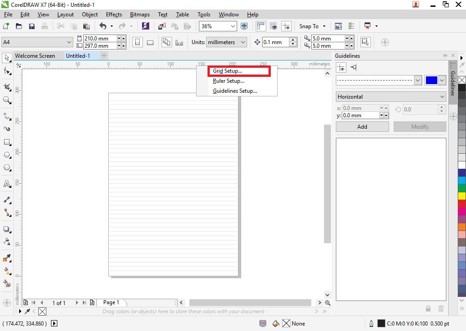Select the Smart Fill tool

tap(7, 284)
